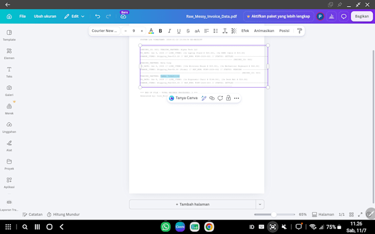
Task: Open Efek text effects
Action: [245, 31]
